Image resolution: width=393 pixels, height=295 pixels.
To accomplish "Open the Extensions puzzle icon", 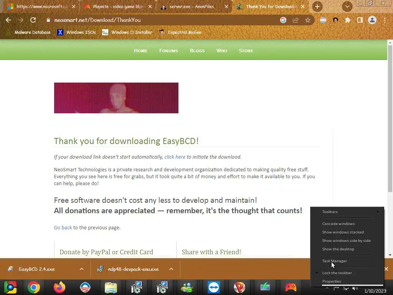I will click(348, 20).
